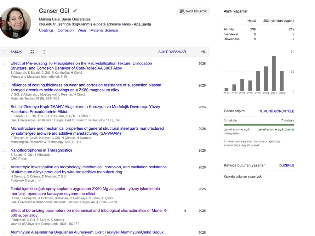Viewport: 315px width, 236px height.
Task: Click the 2024 citation bar in chart
Action: point(266,79)
